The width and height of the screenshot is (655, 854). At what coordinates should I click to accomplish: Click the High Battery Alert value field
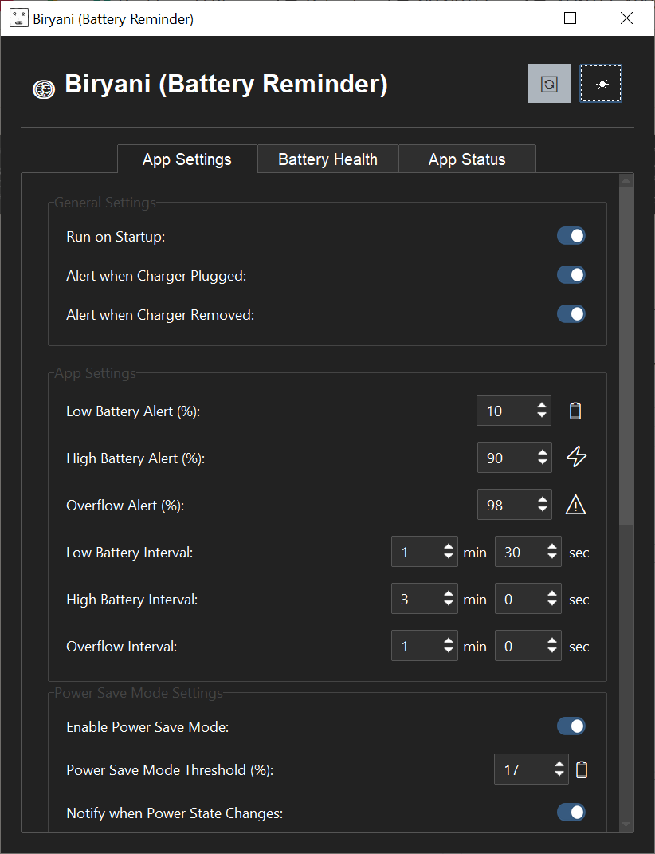515,458
